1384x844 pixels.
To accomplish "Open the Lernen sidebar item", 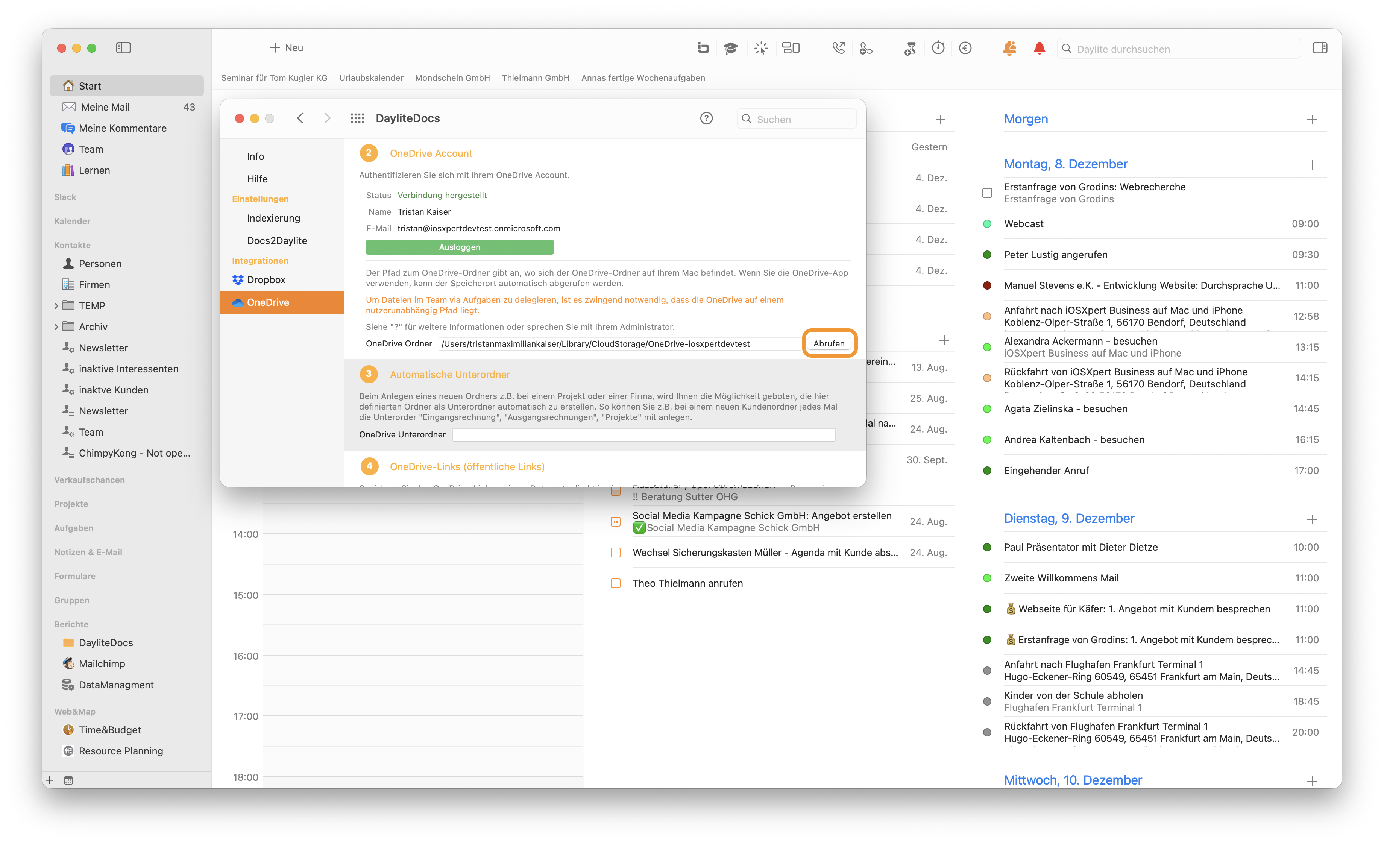I will coord(126,170).
